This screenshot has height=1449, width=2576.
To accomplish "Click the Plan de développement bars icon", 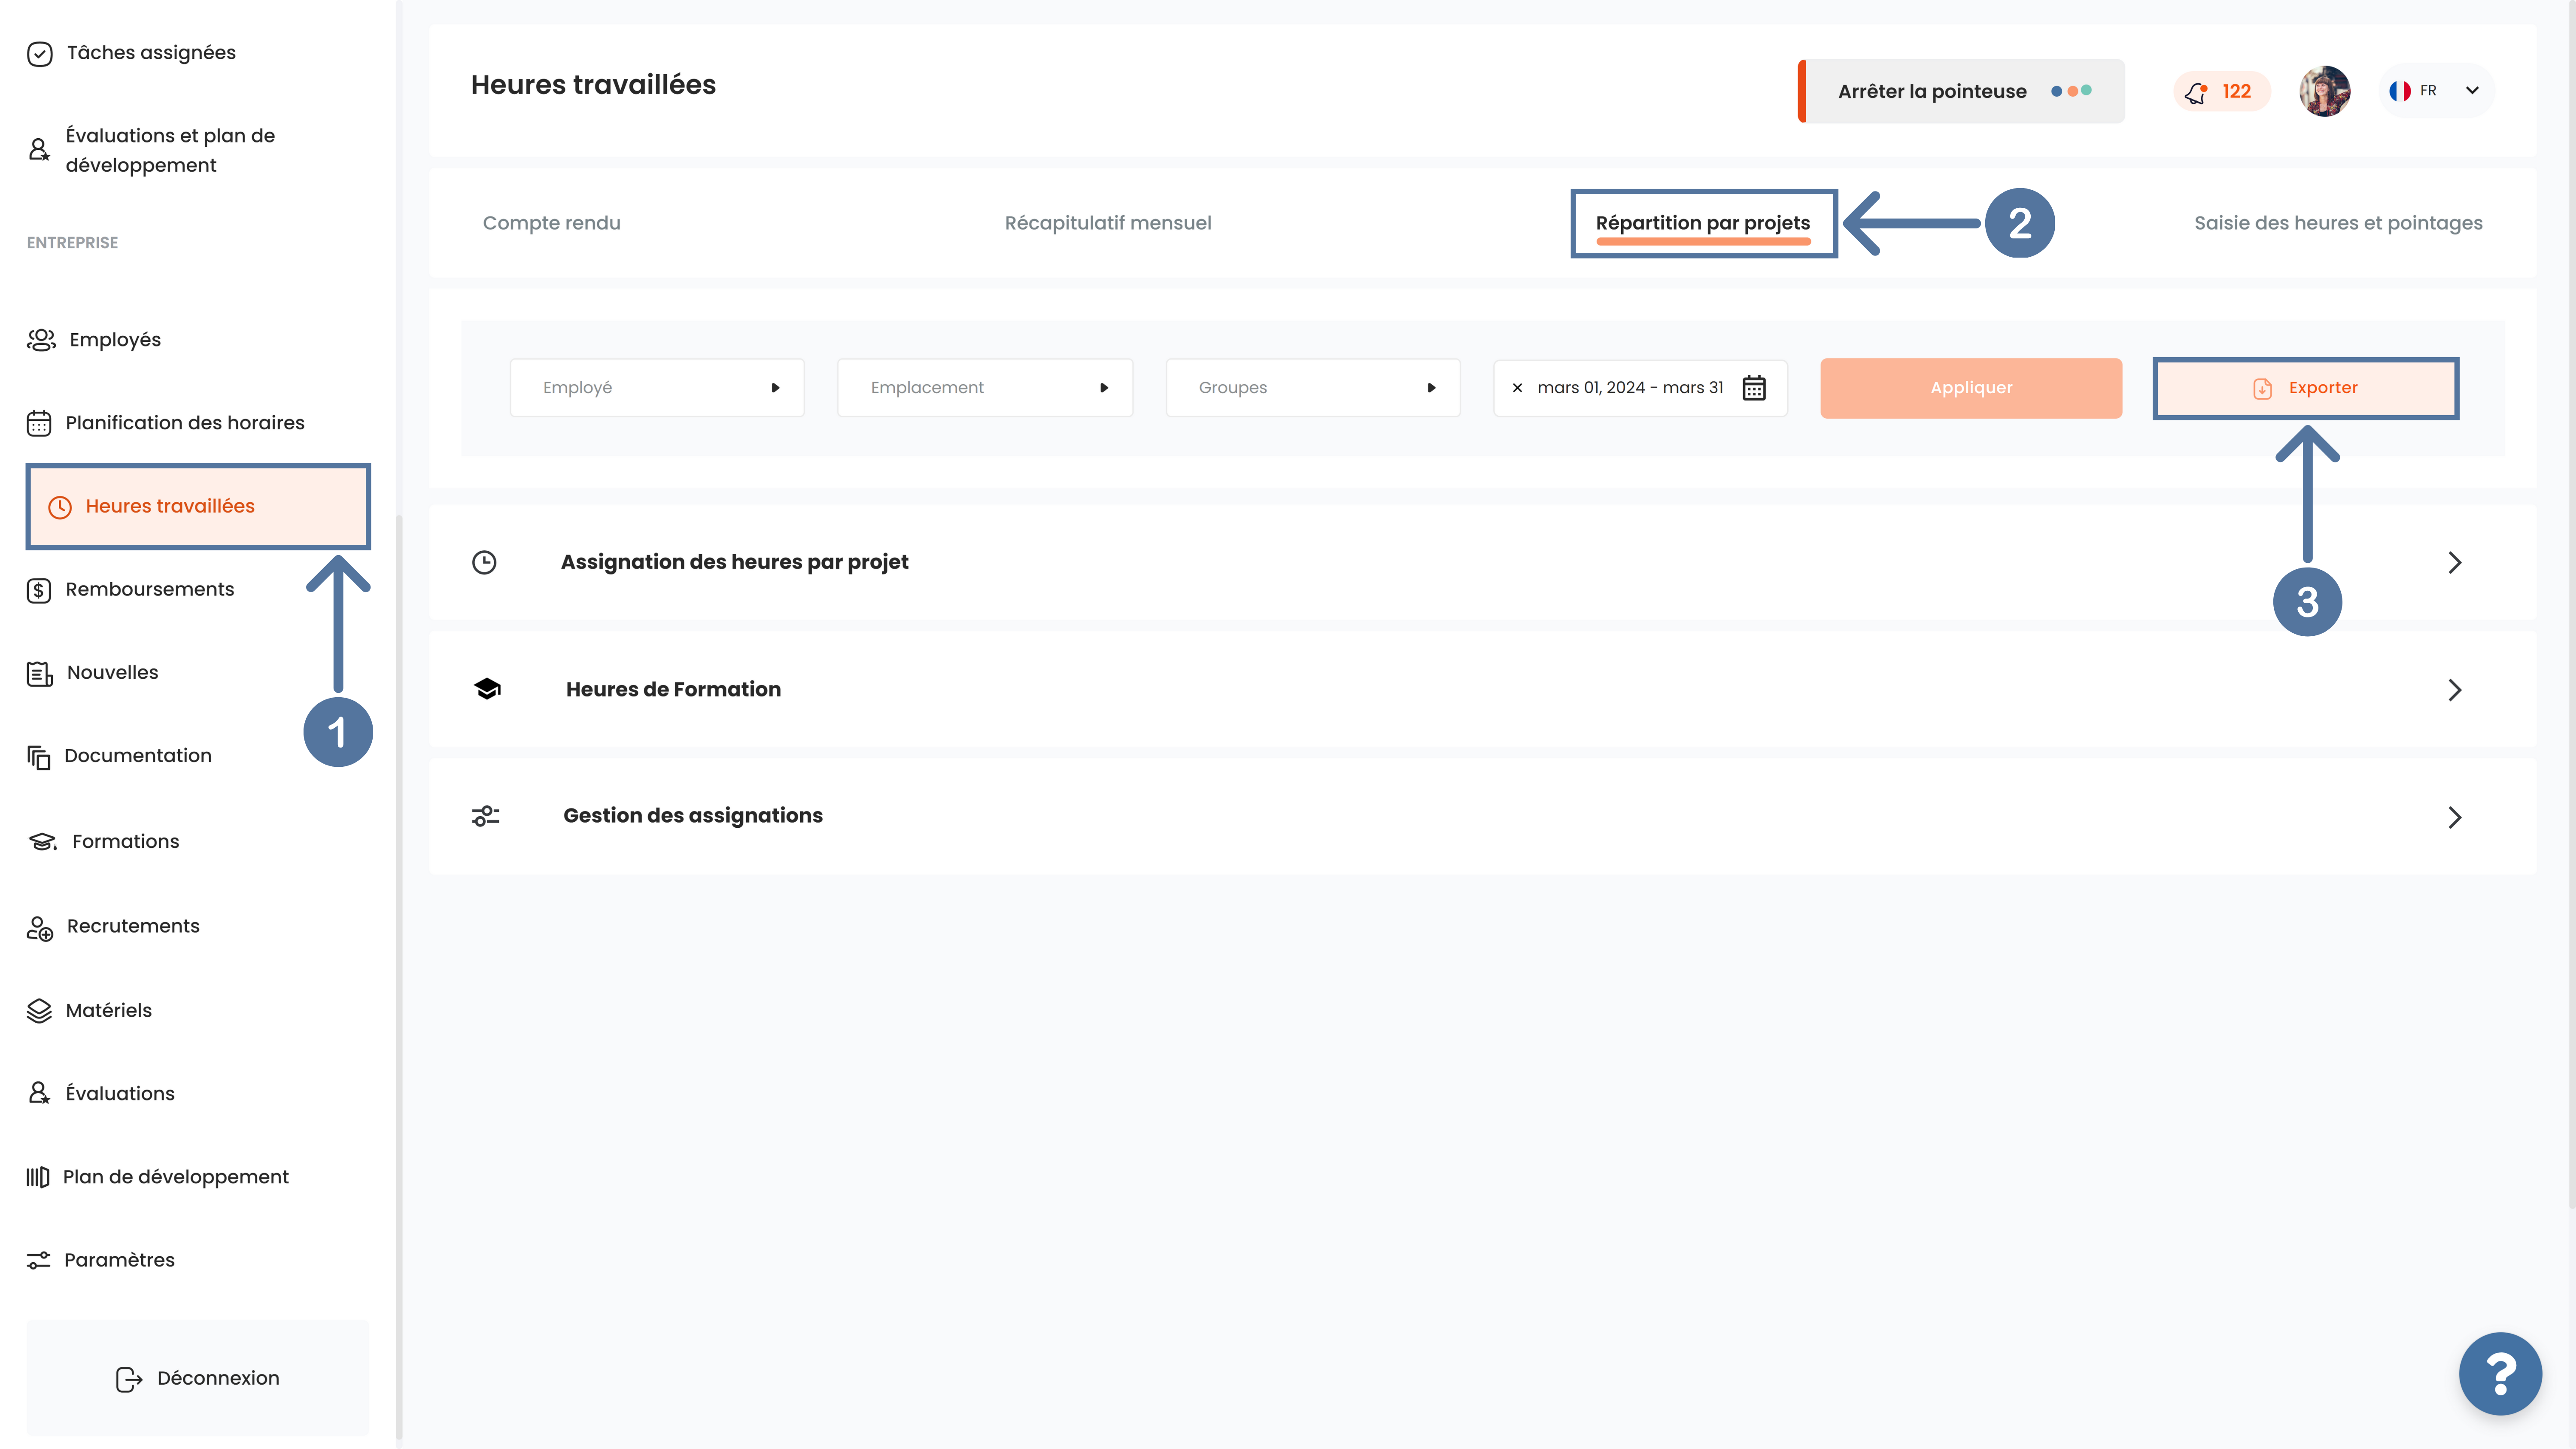I will (38, 1177).
